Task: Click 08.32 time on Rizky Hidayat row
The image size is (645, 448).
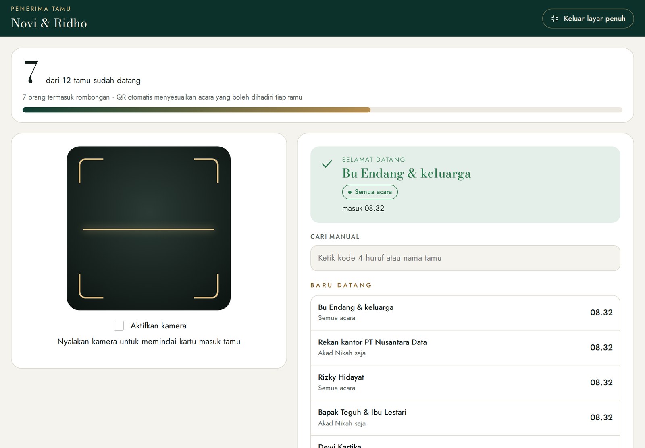Action: tap(601, 382)
